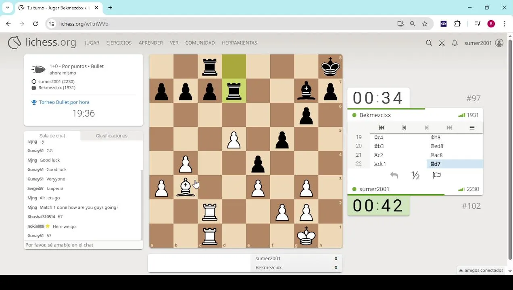
Task: Request a takeback arrow icon
Action: 394,175
